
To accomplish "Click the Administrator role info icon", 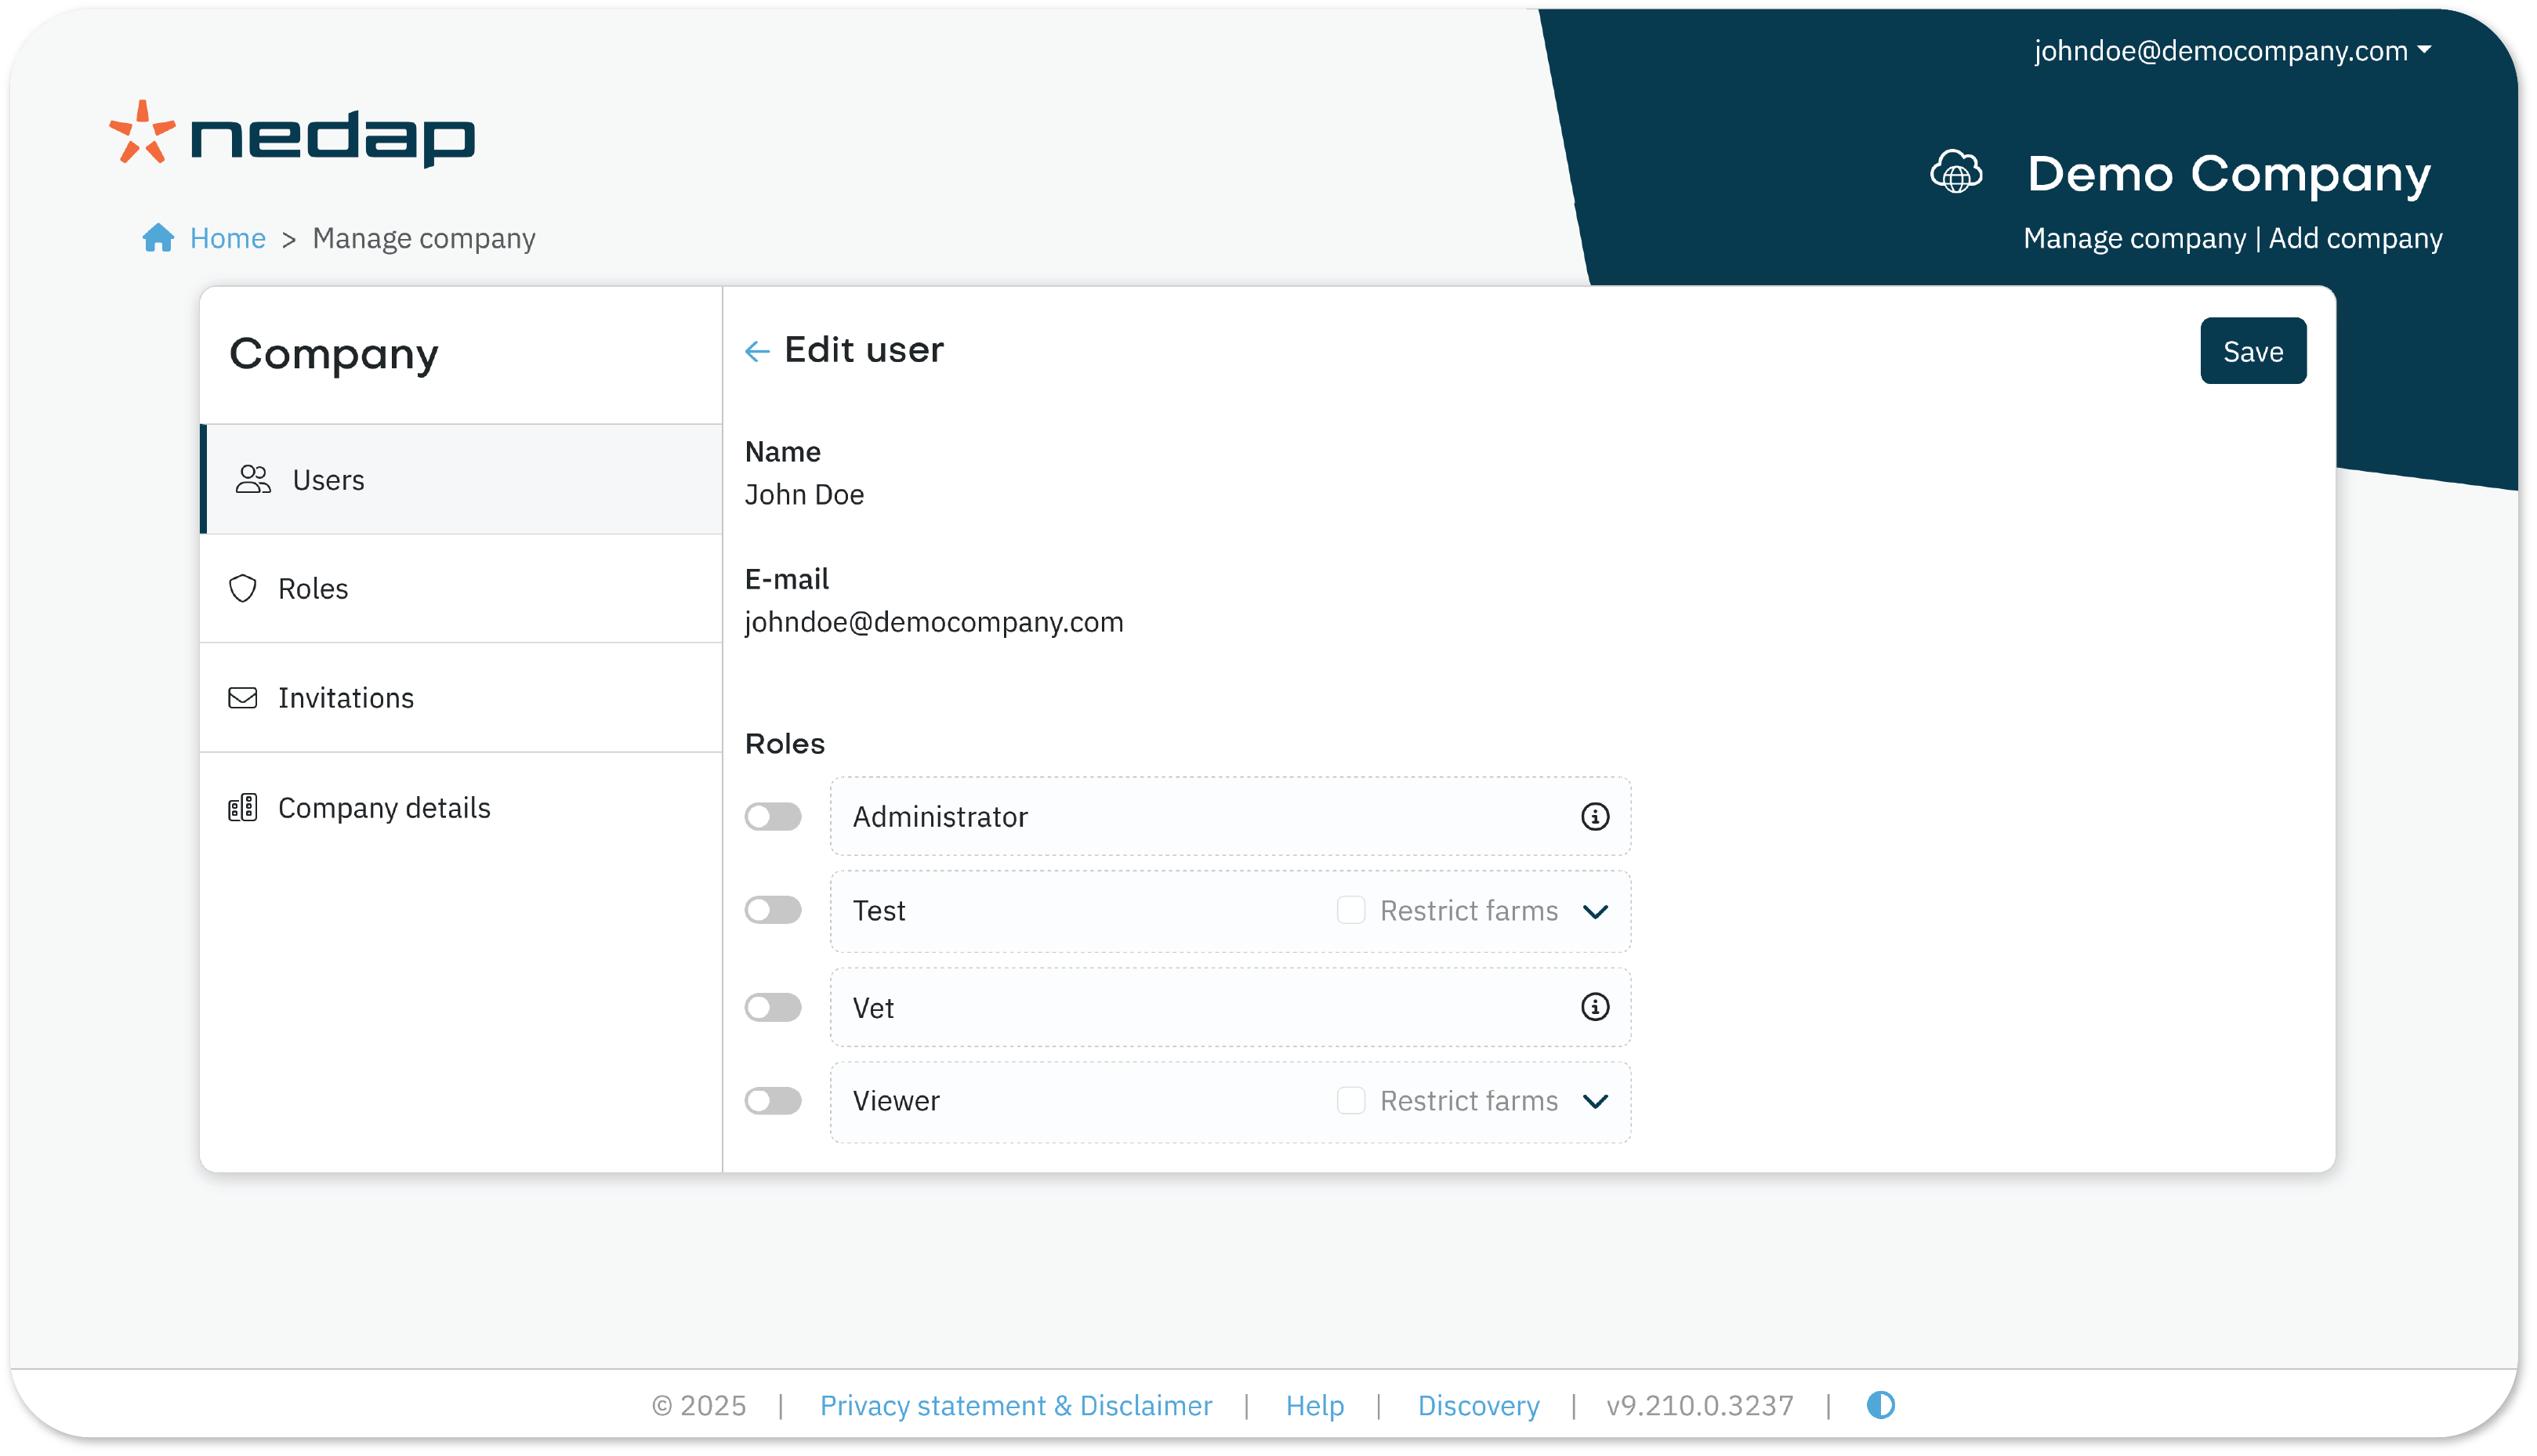I will coord(1595,817).
